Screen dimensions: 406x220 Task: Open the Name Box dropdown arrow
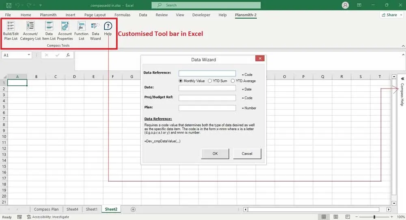[29, 55]
